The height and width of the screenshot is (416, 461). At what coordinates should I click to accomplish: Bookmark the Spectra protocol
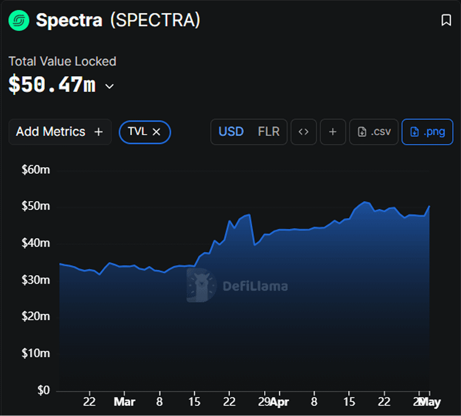[446, 20]
